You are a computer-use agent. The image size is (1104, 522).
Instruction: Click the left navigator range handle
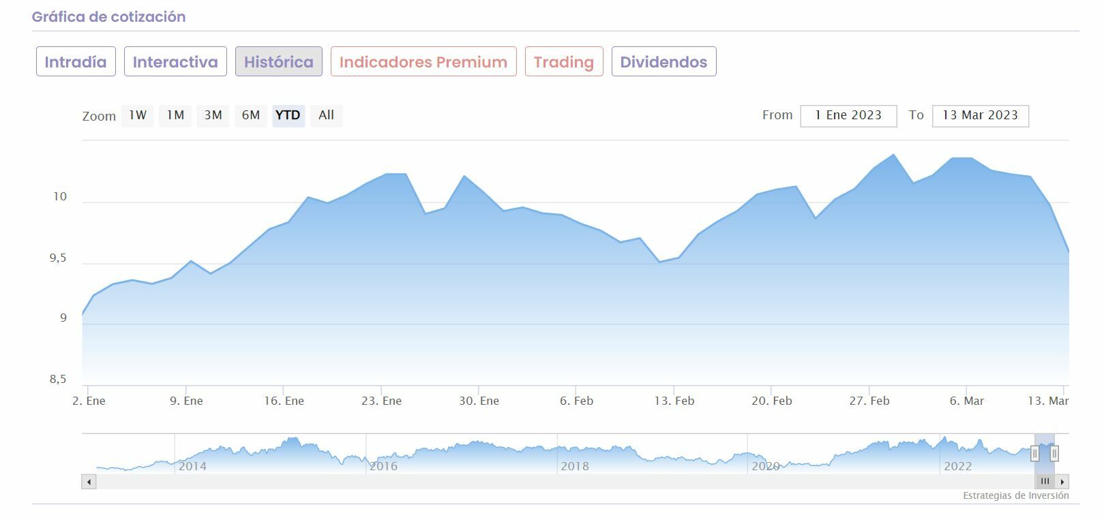tap(1034, 453)
